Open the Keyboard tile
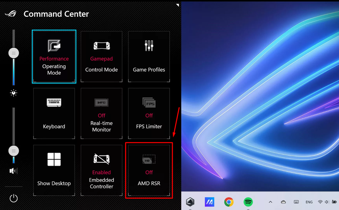Viewport: 339px width, 210px height. point(54,113)
